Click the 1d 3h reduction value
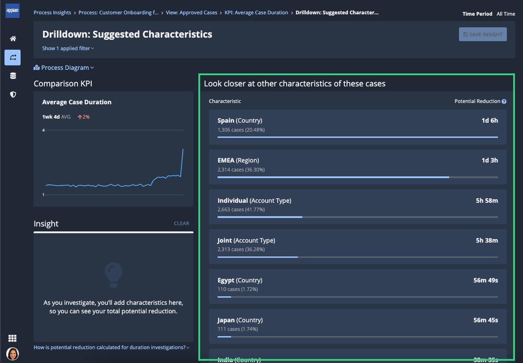 (490, 160)
